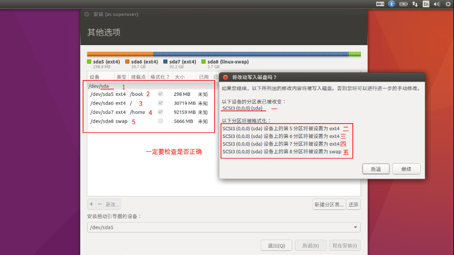Click the SCSI3 (0,0,0) (sda) changed device text
The image size is (454, 255).
[242, 108]
